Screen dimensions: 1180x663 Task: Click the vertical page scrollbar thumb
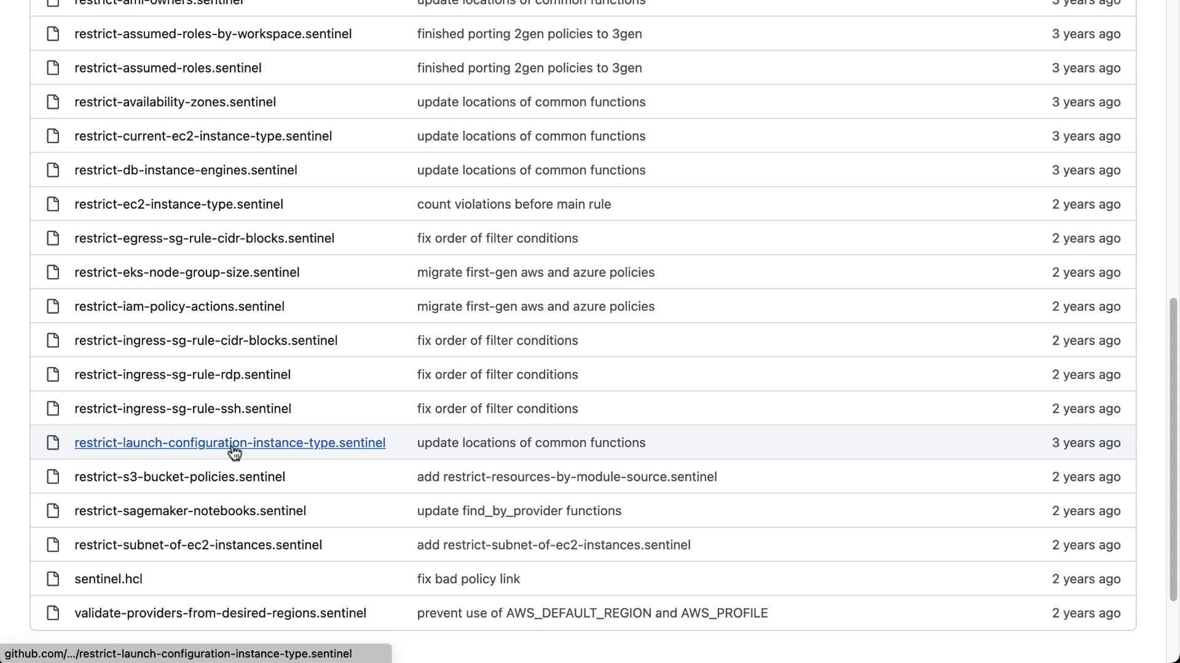pyautogui.click(x=1173, y=449)
